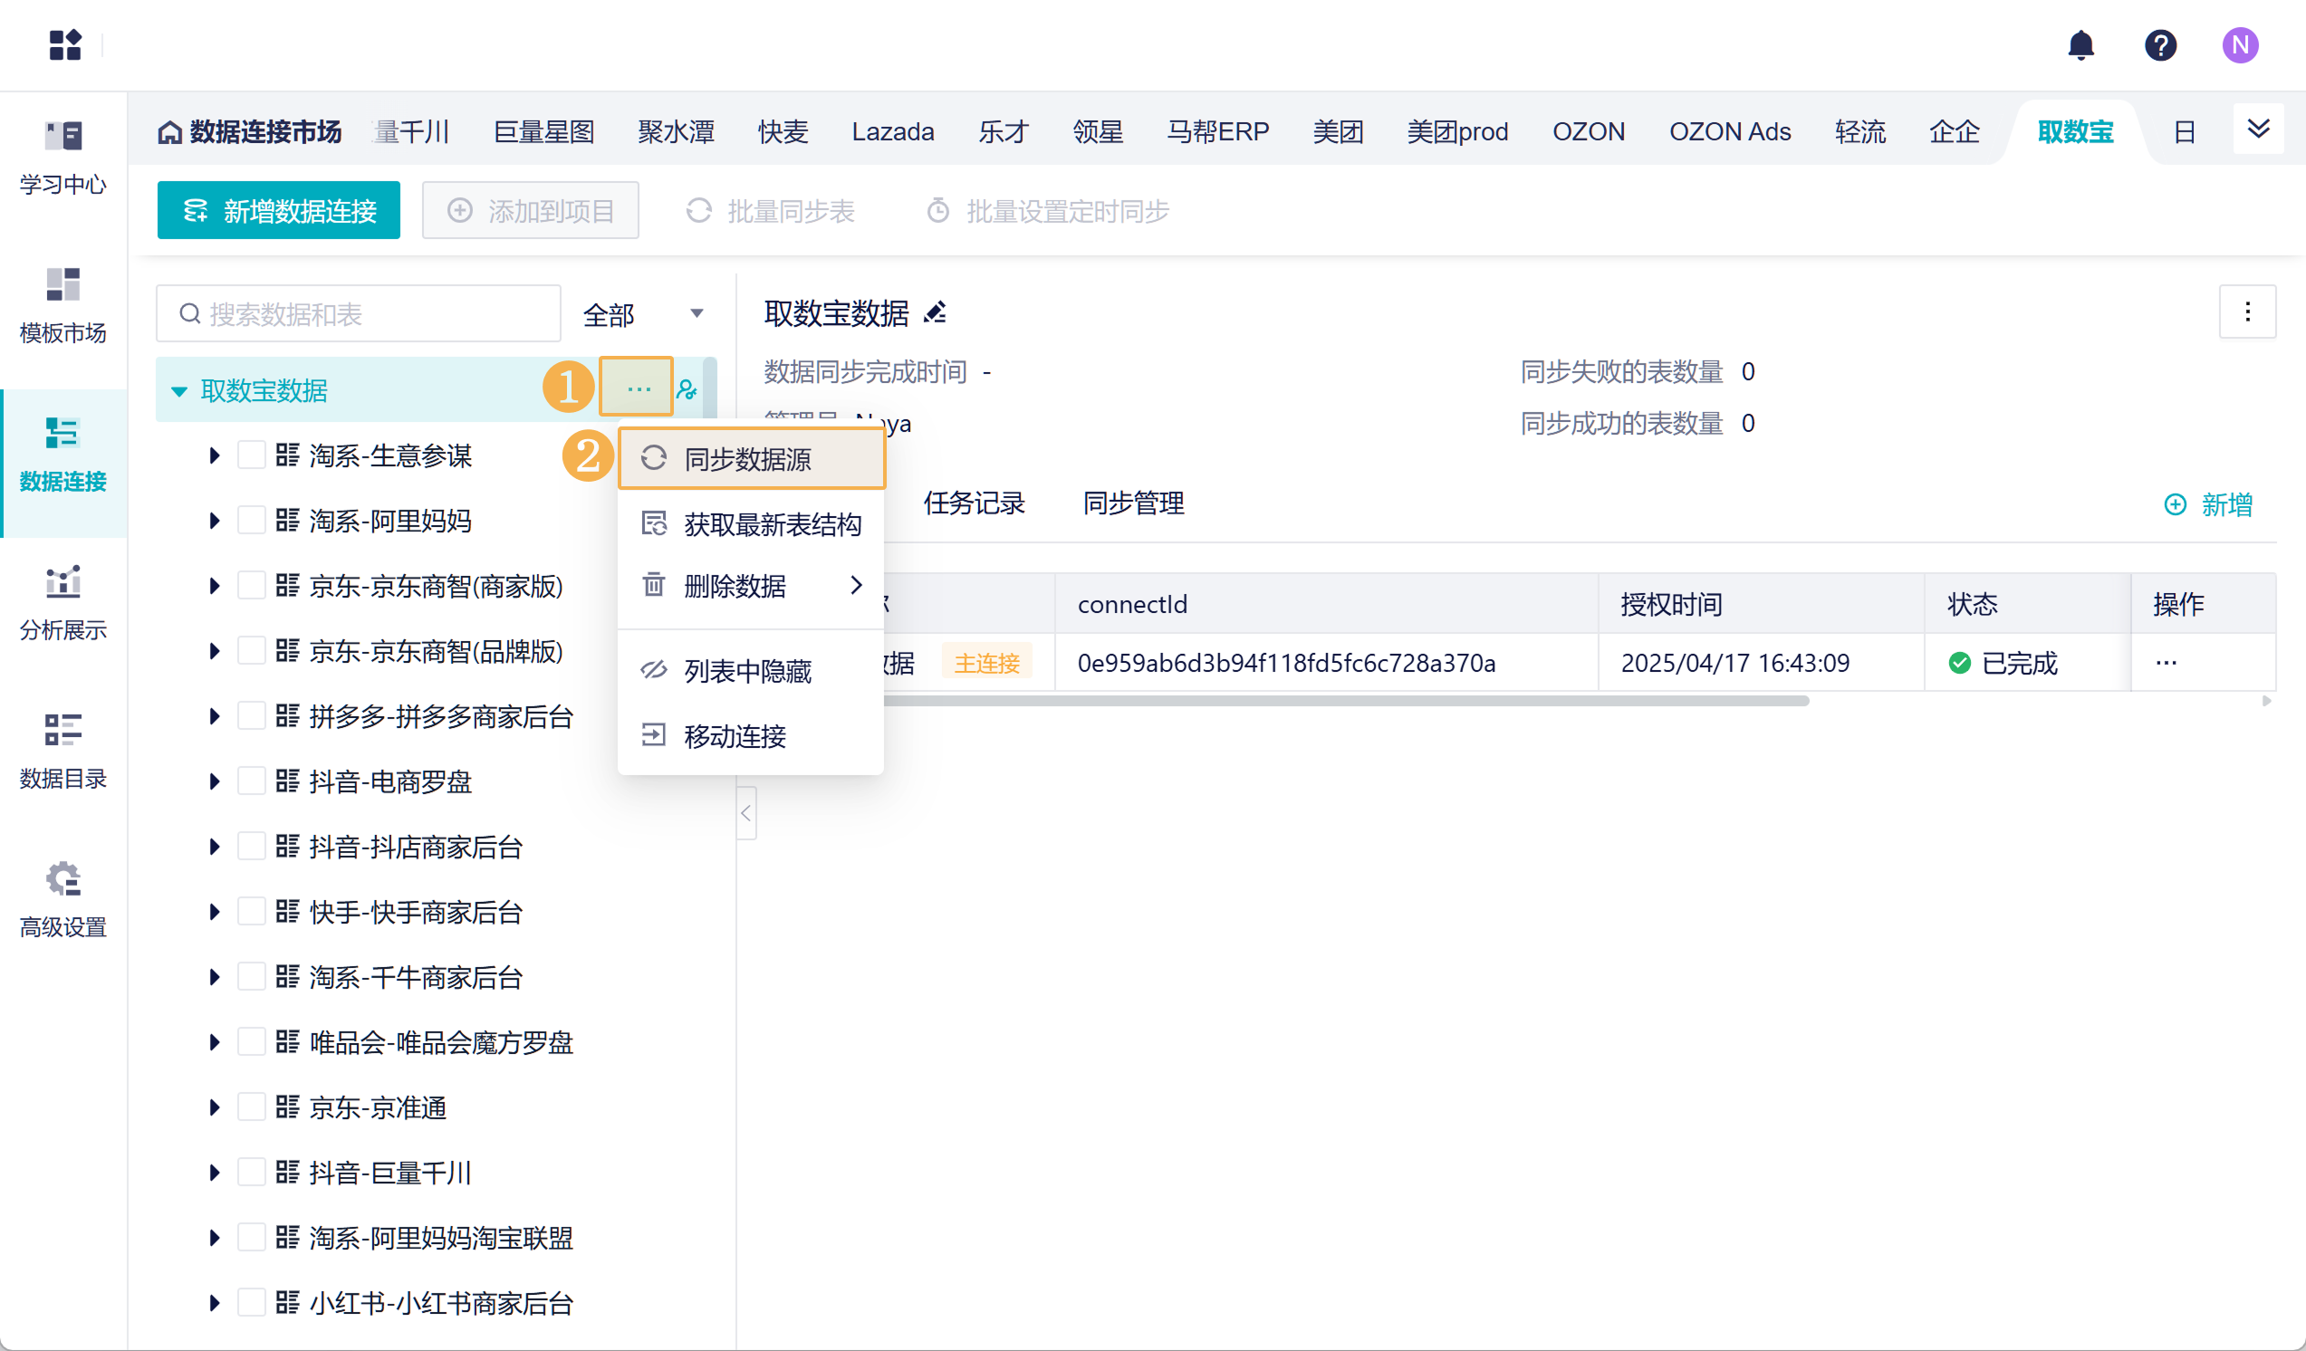
Task: Open the vertical kebab menu in the details panel
Action: [x=2247, y=312]
